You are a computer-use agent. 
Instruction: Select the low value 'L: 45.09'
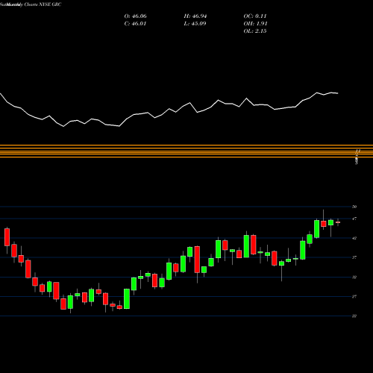195,24
